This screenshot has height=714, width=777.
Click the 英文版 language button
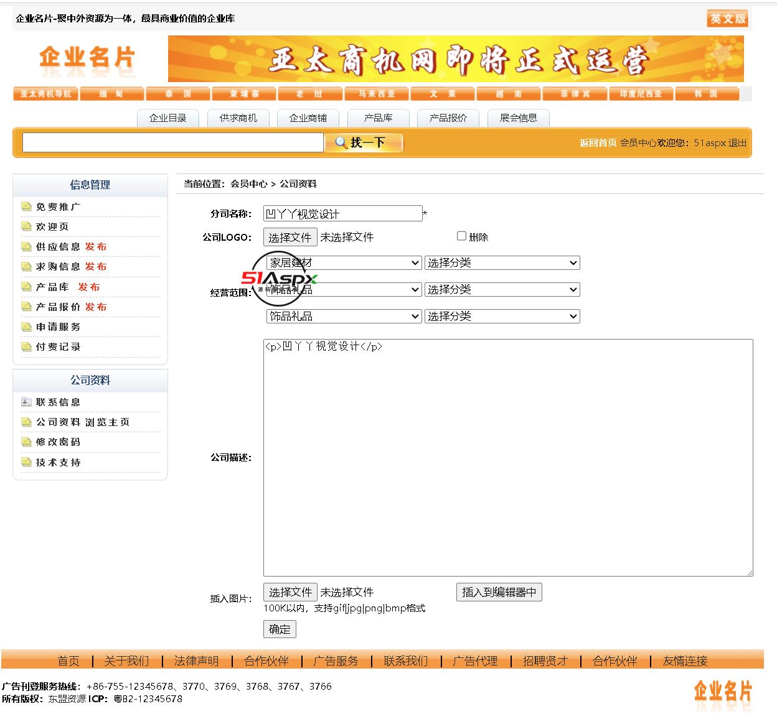coord(727,19)
